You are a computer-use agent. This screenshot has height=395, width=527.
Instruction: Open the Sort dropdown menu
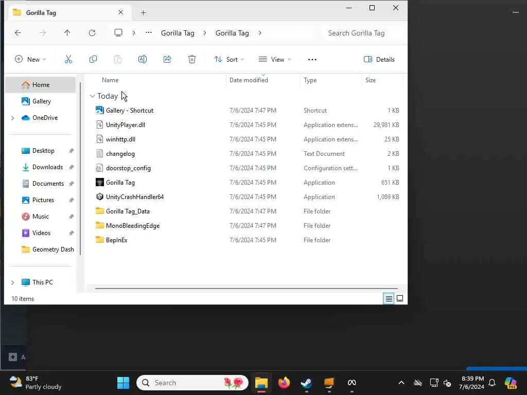coord(229,60)
